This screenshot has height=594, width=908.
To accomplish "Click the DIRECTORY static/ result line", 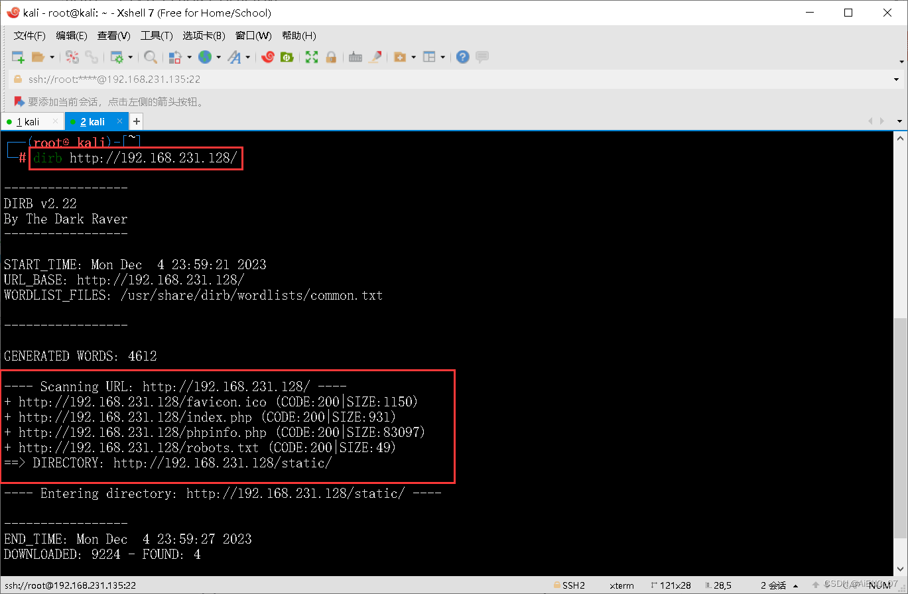I will coord(168,463).
